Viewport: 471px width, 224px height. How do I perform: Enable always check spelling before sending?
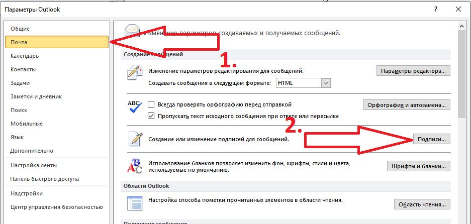[x=151, y=104]
